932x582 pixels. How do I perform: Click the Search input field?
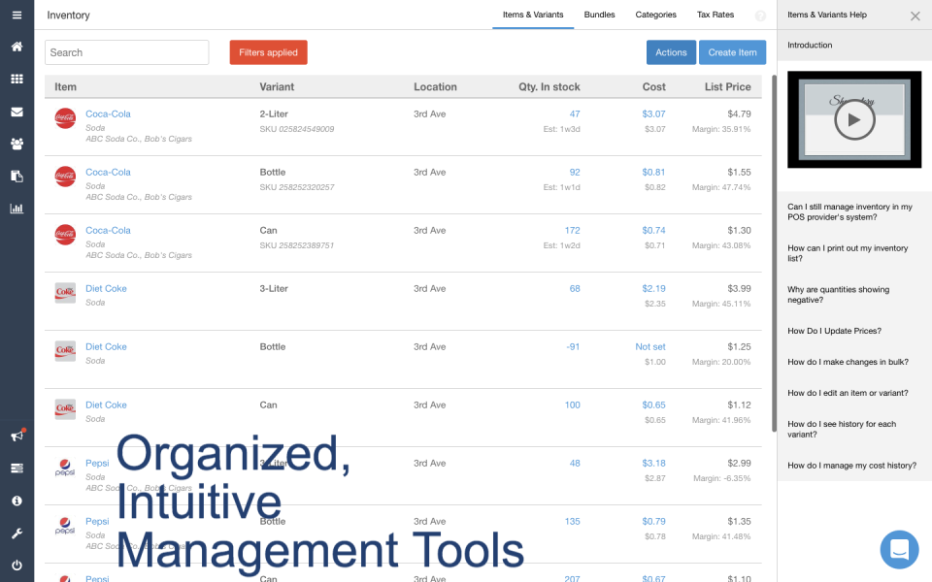(126, 52)
